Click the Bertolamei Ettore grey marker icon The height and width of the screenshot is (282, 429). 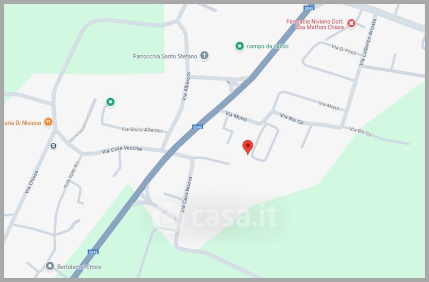[50, 266]
